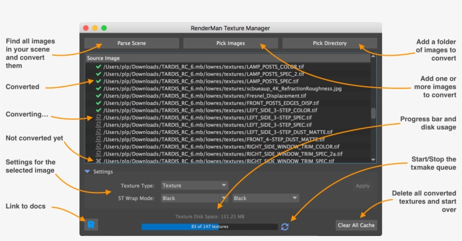Click the yellow minimize window button
The height and width of the screenshot is (241, 462).
click(95, 28)
